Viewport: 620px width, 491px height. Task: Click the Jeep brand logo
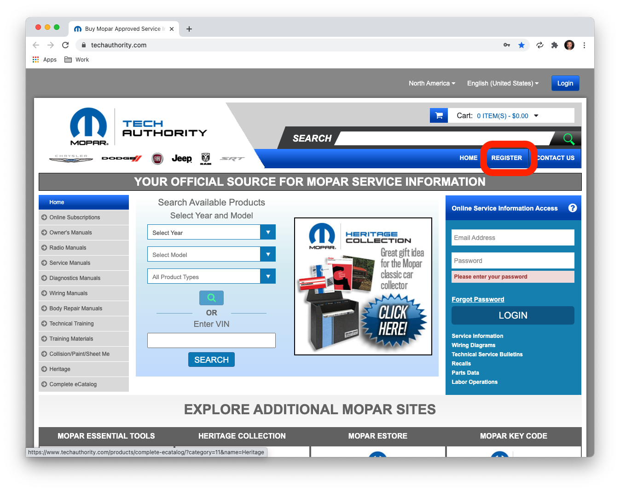[x=182, y=159]
